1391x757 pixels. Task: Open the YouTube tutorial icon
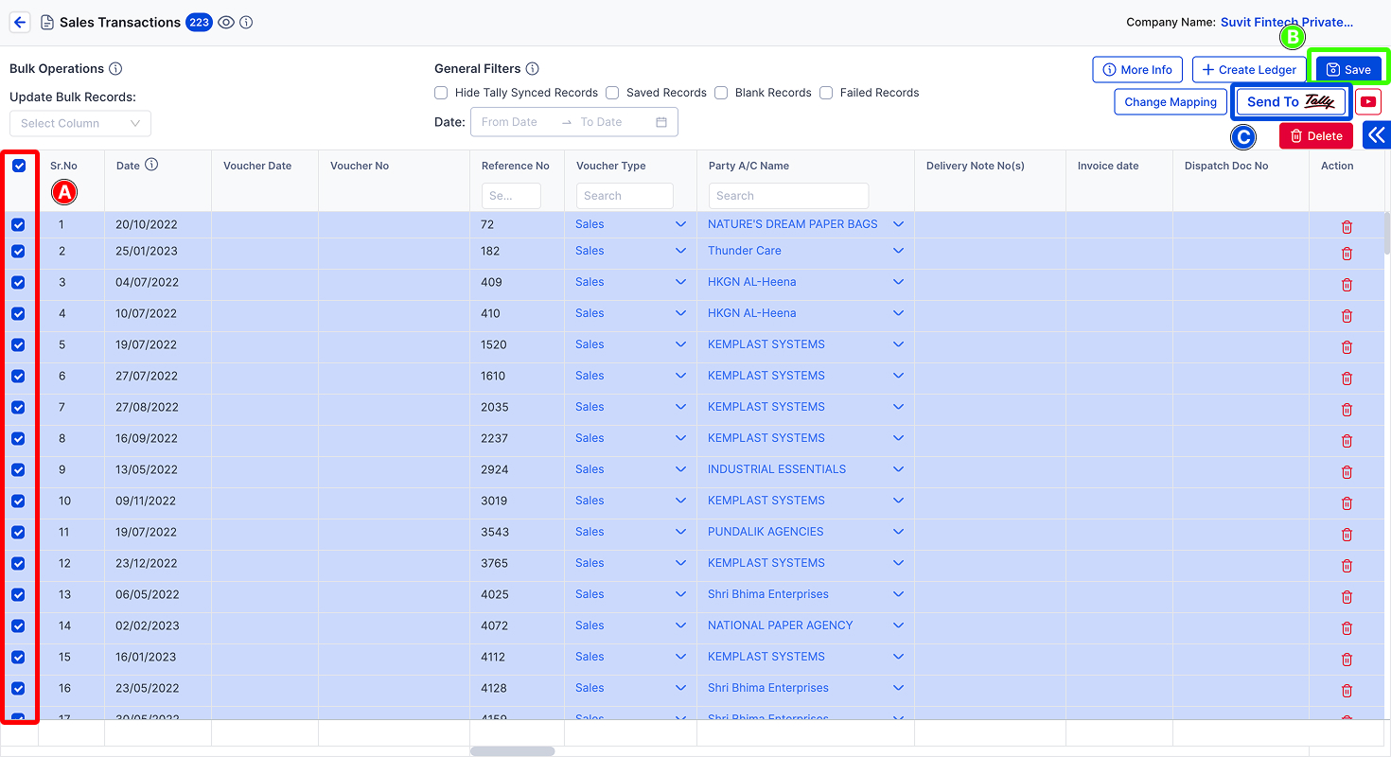[1368, 101]
